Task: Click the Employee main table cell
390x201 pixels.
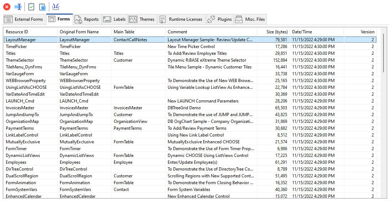Action: coord(123,162)
